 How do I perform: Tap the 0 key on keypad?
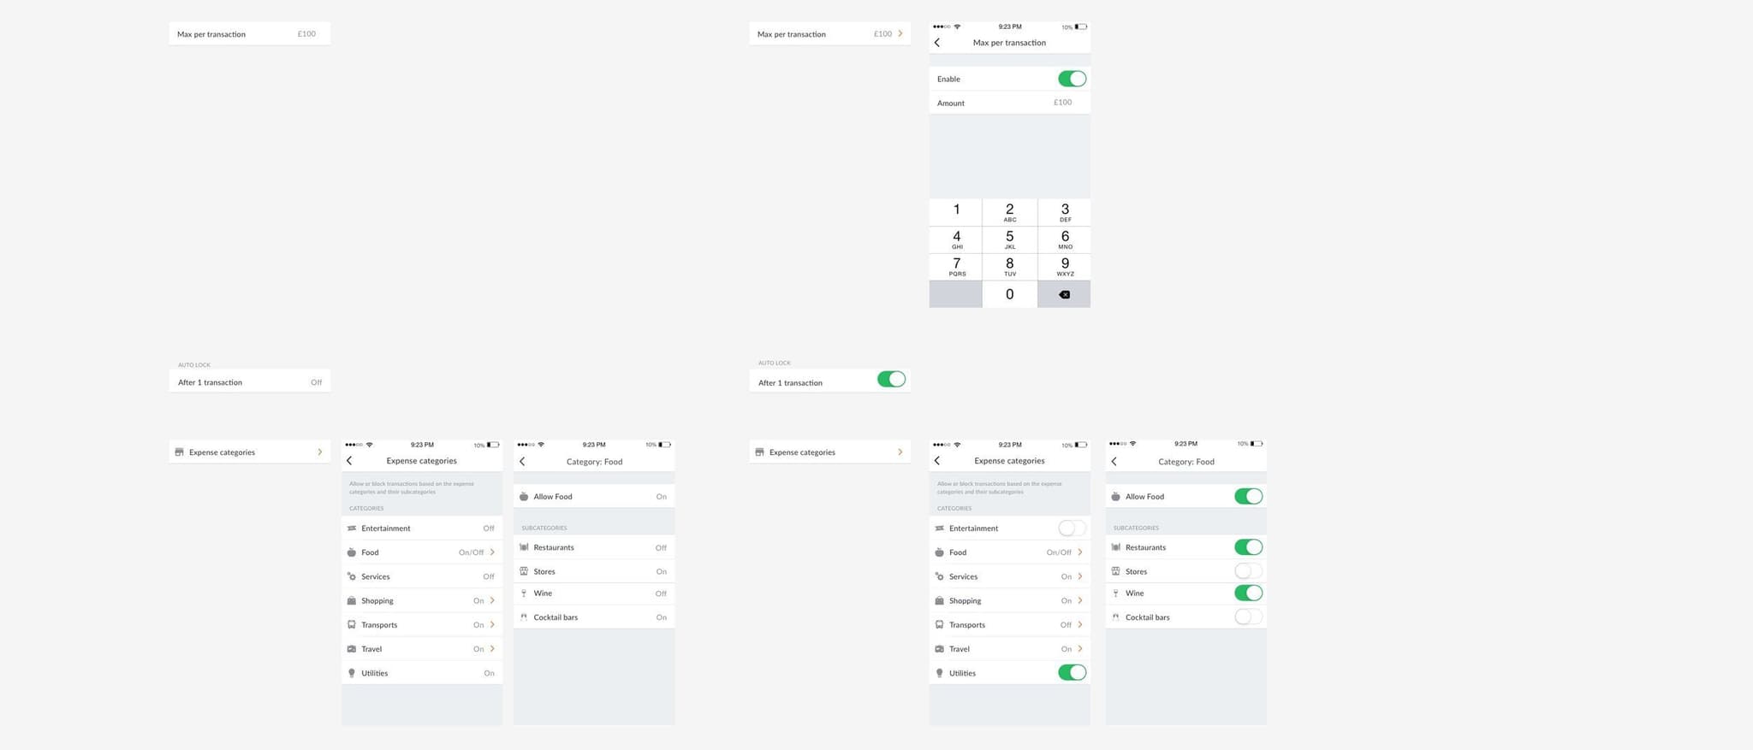pos(1010,294)
